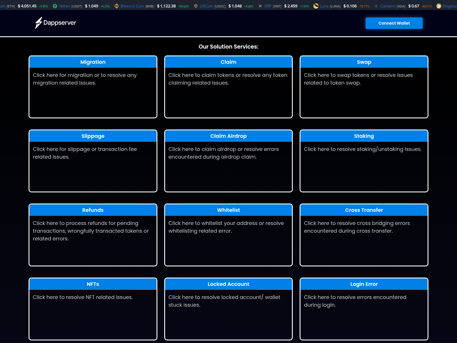This screenshot has width=457, height=343.
Task: Click the ETH price $4,051.45
Action: click(27, 6)
